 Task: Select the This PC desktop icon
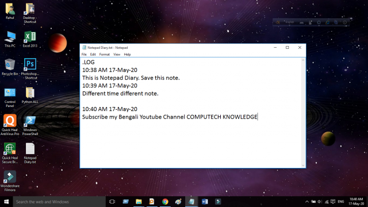(x=10, y=39)
